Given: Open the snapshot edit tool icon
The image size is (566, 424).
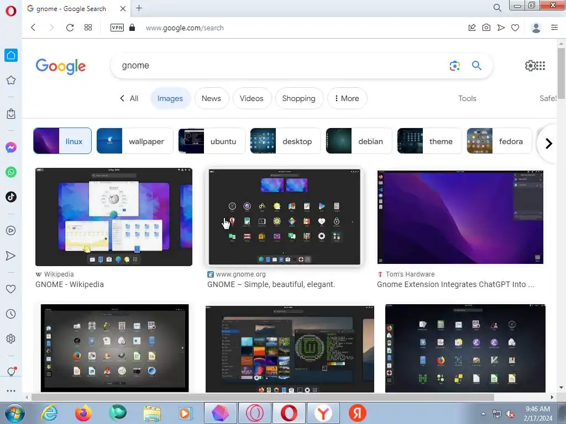Looking at the screenshot, I should (472, 28).
